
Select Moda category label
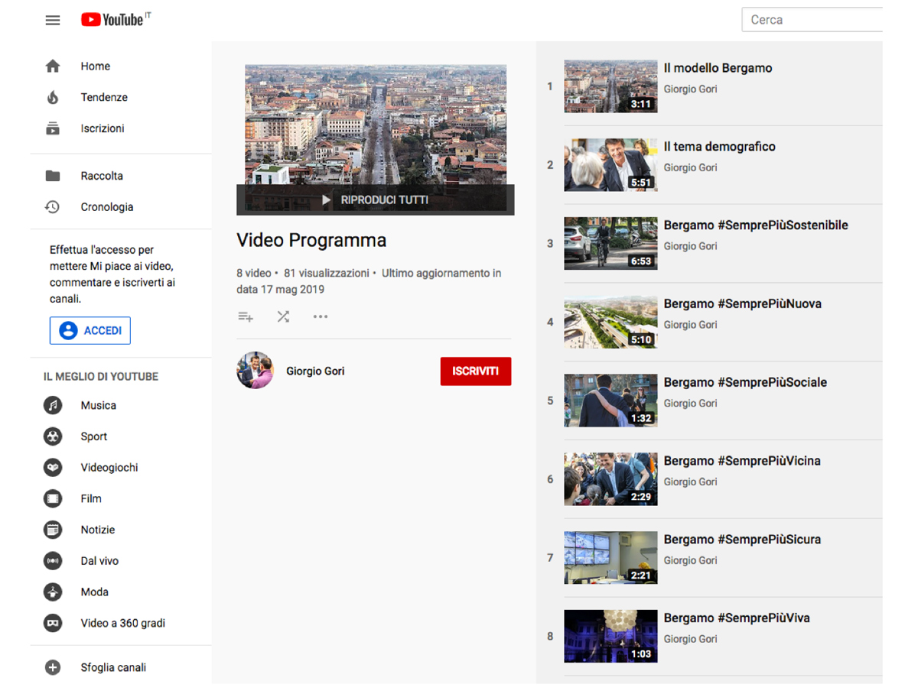pyautogui.click(x=95, y=592)
